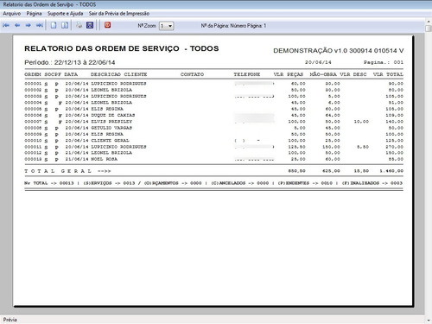Click order number 000001
This screenshot has width=432, height=324.
click(x=33, y=84)
